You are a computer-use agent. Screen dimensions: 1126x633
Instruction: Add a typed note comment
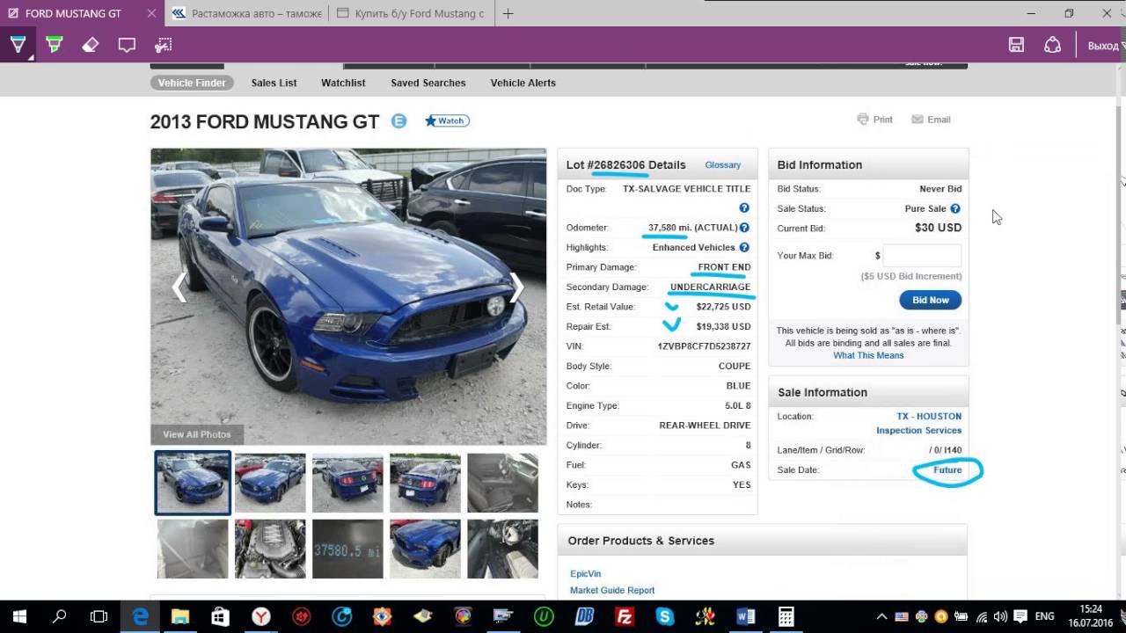click(x=127, y=45)
